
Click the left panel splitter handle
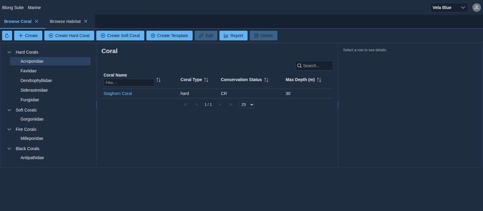click(x=97, y=105)
